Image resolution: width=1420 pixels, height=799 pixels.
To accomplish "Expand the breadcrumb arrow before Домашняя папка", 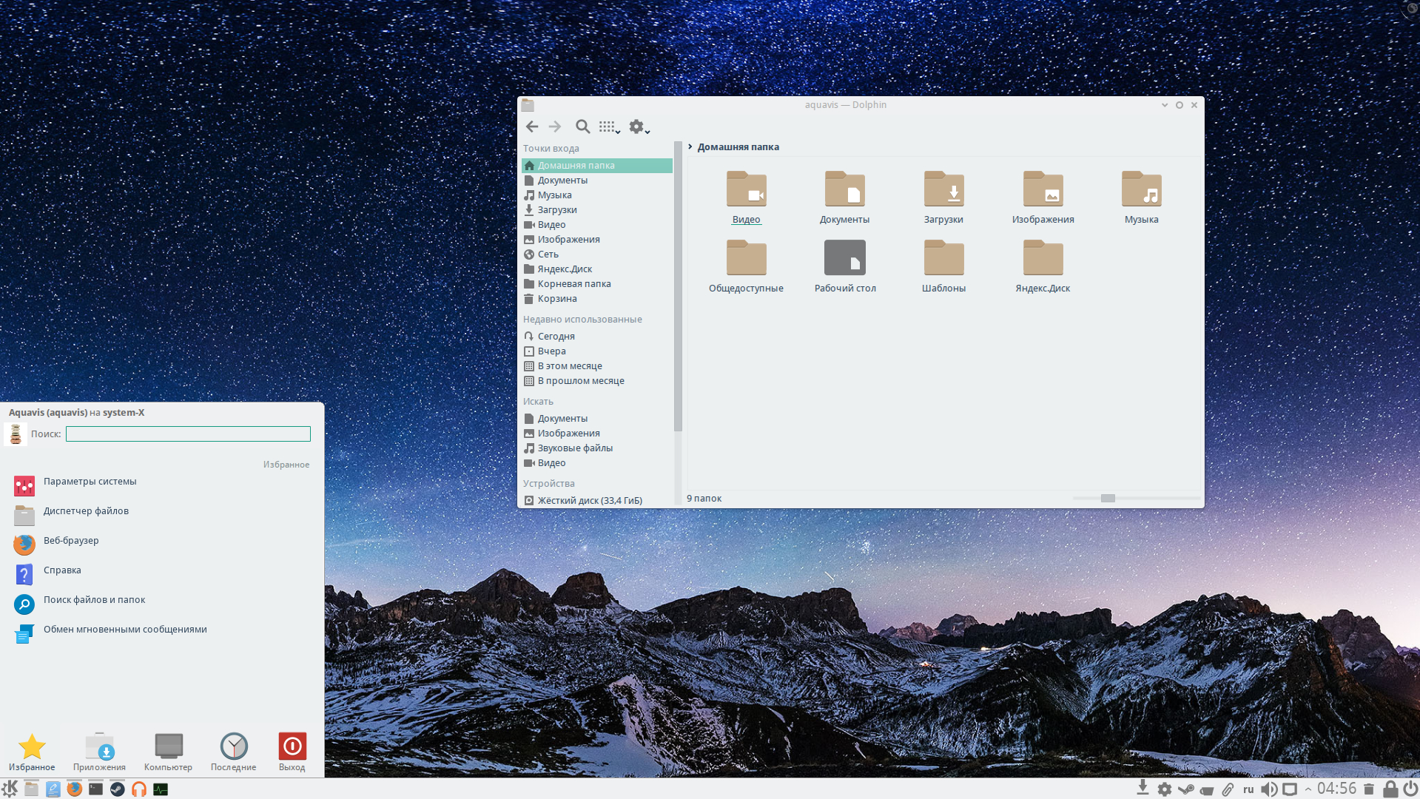I will click(690, 146).
